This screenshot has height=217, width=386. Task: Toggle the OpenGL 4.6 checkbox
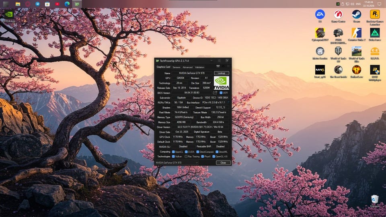[x=214, y=156]
